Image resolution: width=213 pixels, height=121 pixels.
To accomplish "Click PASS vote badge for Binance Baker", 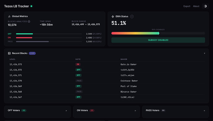I will click(79, 92).
